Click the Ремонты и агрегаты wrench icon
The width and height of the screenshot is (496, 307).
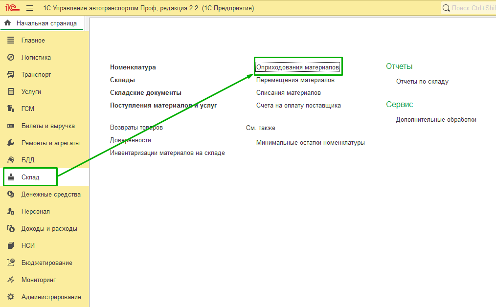pos(11,143)
